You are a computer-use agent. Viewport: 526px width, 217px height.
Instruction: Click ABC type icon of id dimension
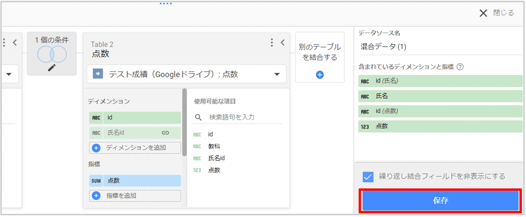tap(96, 118)
